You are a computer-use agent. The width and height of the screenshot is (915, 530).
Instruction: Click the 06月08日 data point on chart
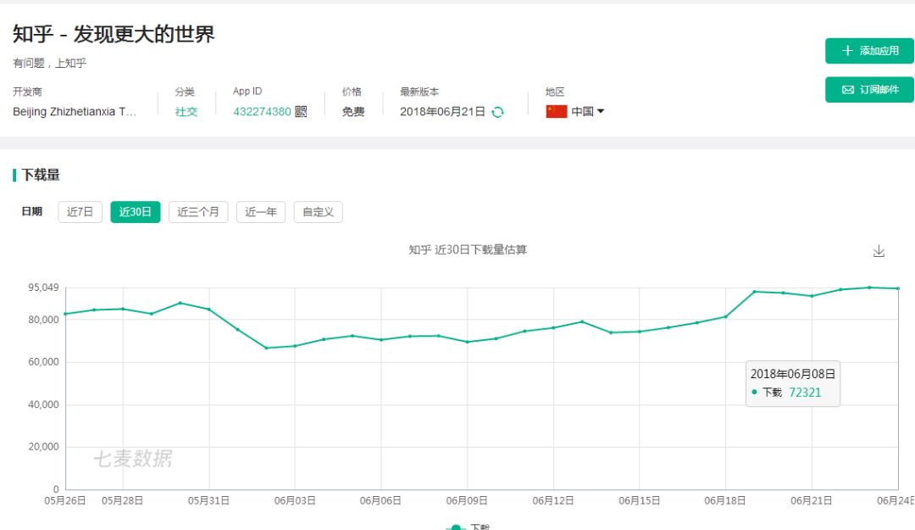[x=438, y=336]
